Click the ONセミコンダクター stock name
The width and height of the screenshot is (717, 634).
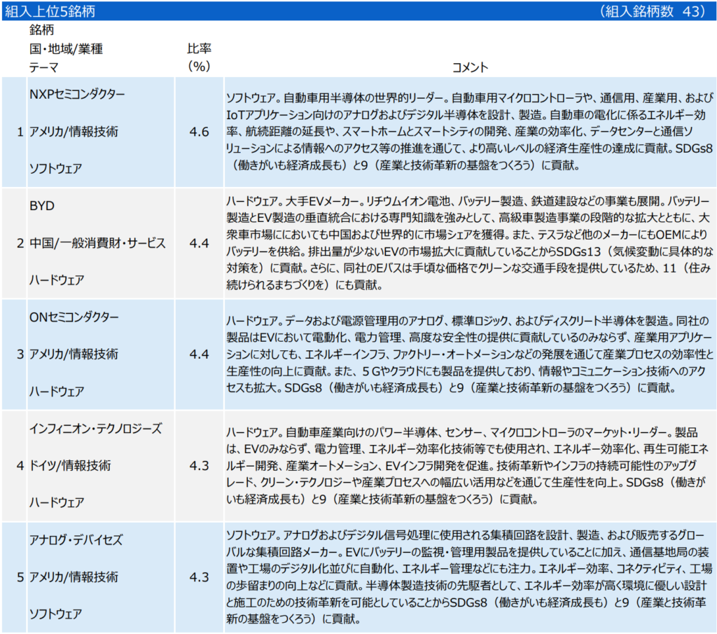(x=74, y=317)
